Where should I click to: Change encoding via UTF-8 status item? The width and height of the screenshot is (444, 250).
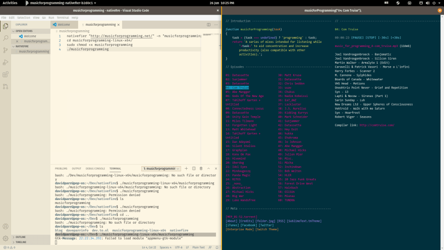click(x=179, y=247)
